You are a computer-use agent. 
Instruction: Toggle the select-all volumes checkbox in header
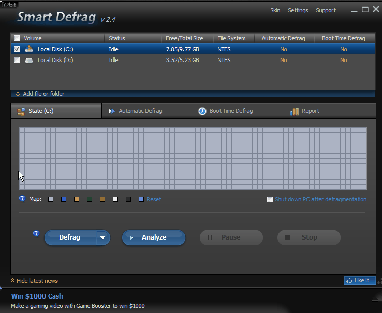[17, 38]
